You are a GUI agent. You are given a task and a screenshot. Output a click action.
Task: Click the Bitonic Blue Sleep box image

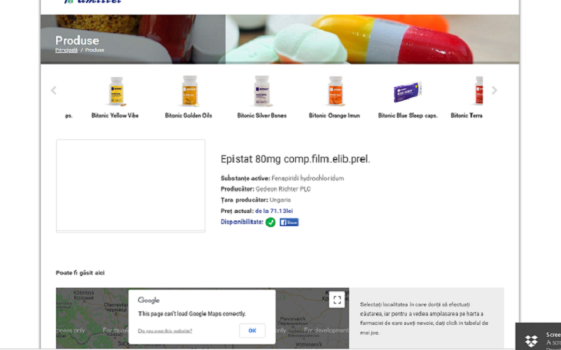click(407, 92)
